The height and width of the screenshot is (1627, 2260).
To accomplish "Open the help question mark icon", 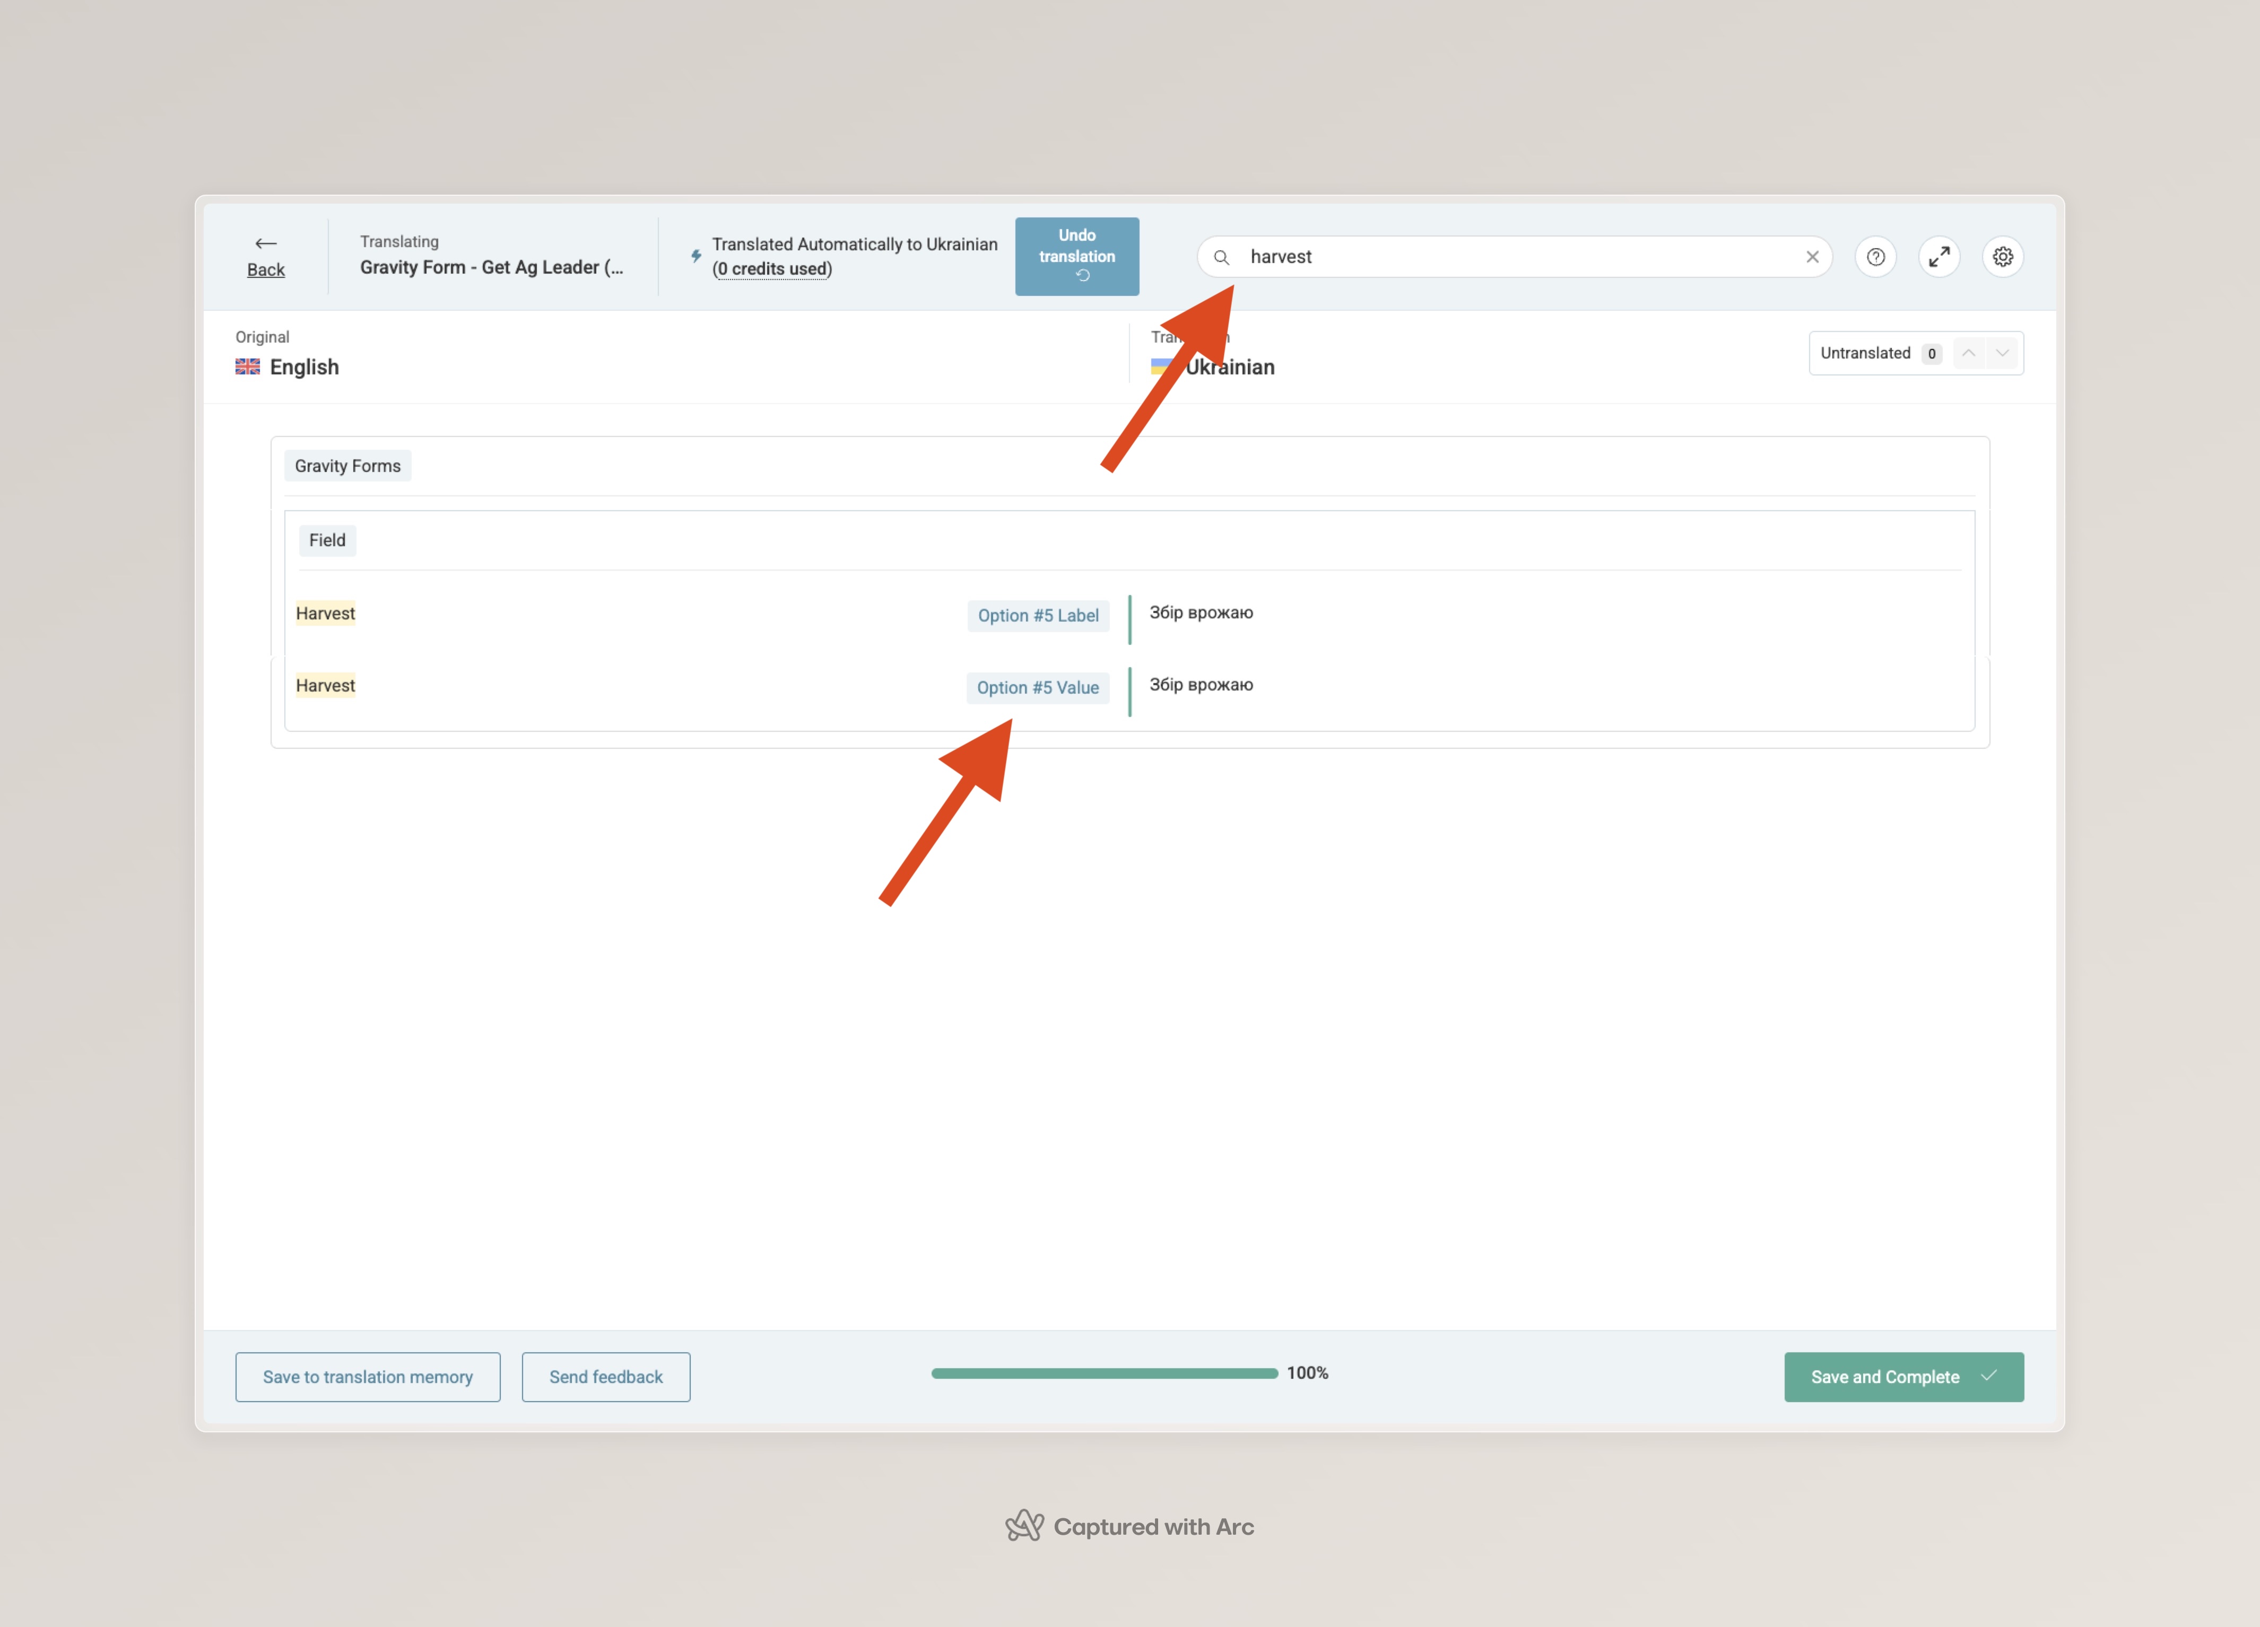I will [1875, 257].
